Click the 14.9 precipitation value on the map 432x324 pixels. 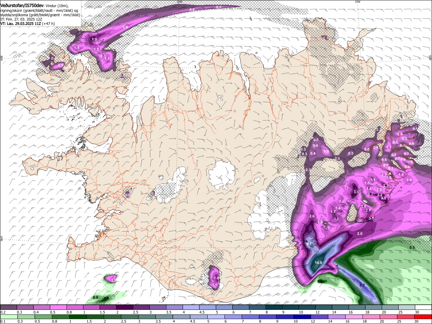tap(318, 263)
